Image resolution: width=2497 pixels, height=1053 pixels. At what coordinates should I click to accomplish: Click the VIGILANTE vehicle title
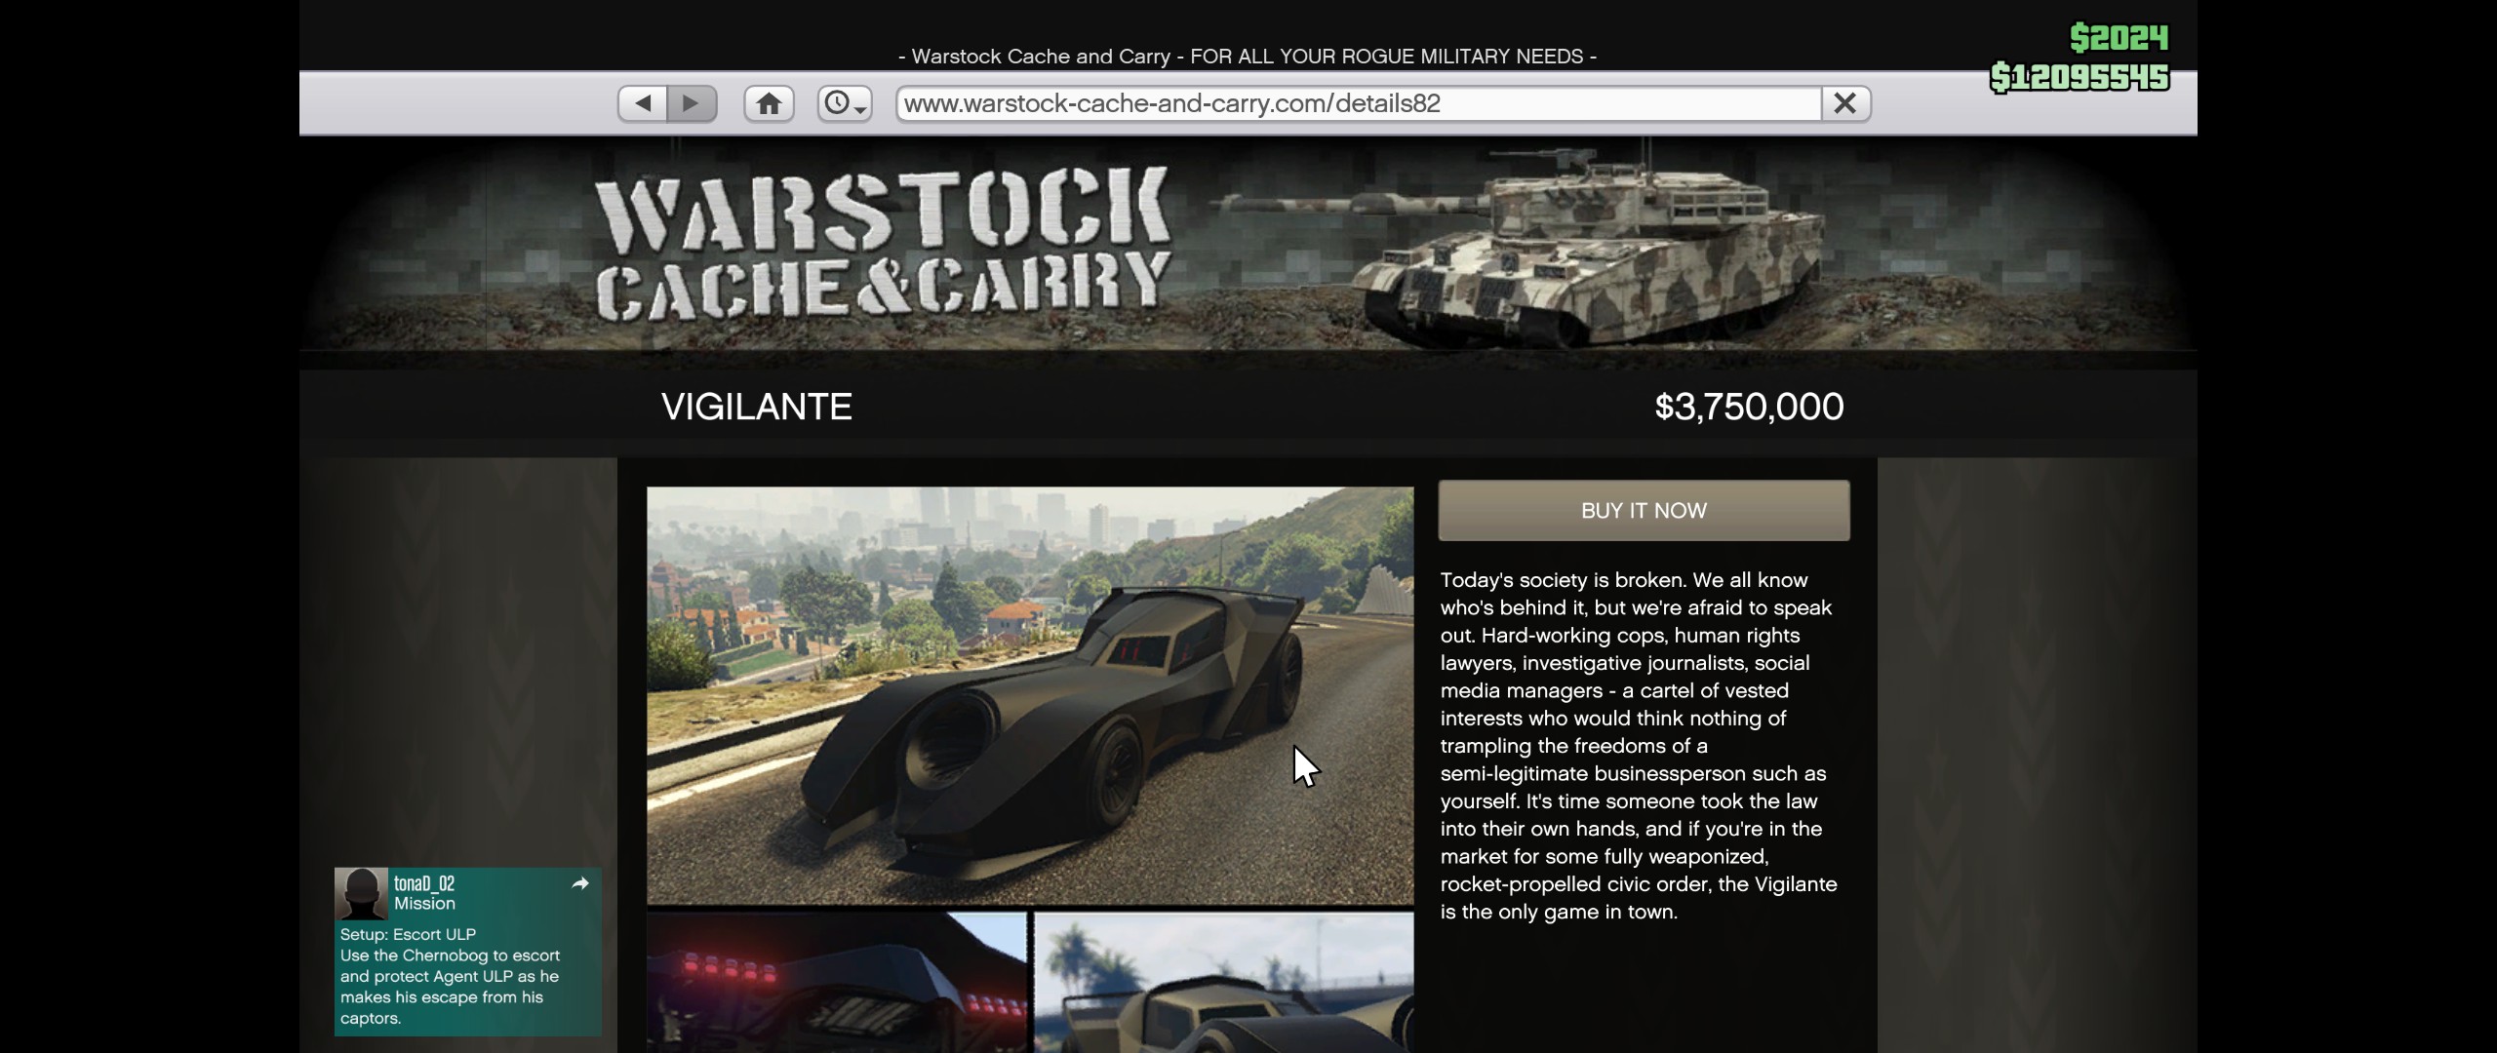757,407
